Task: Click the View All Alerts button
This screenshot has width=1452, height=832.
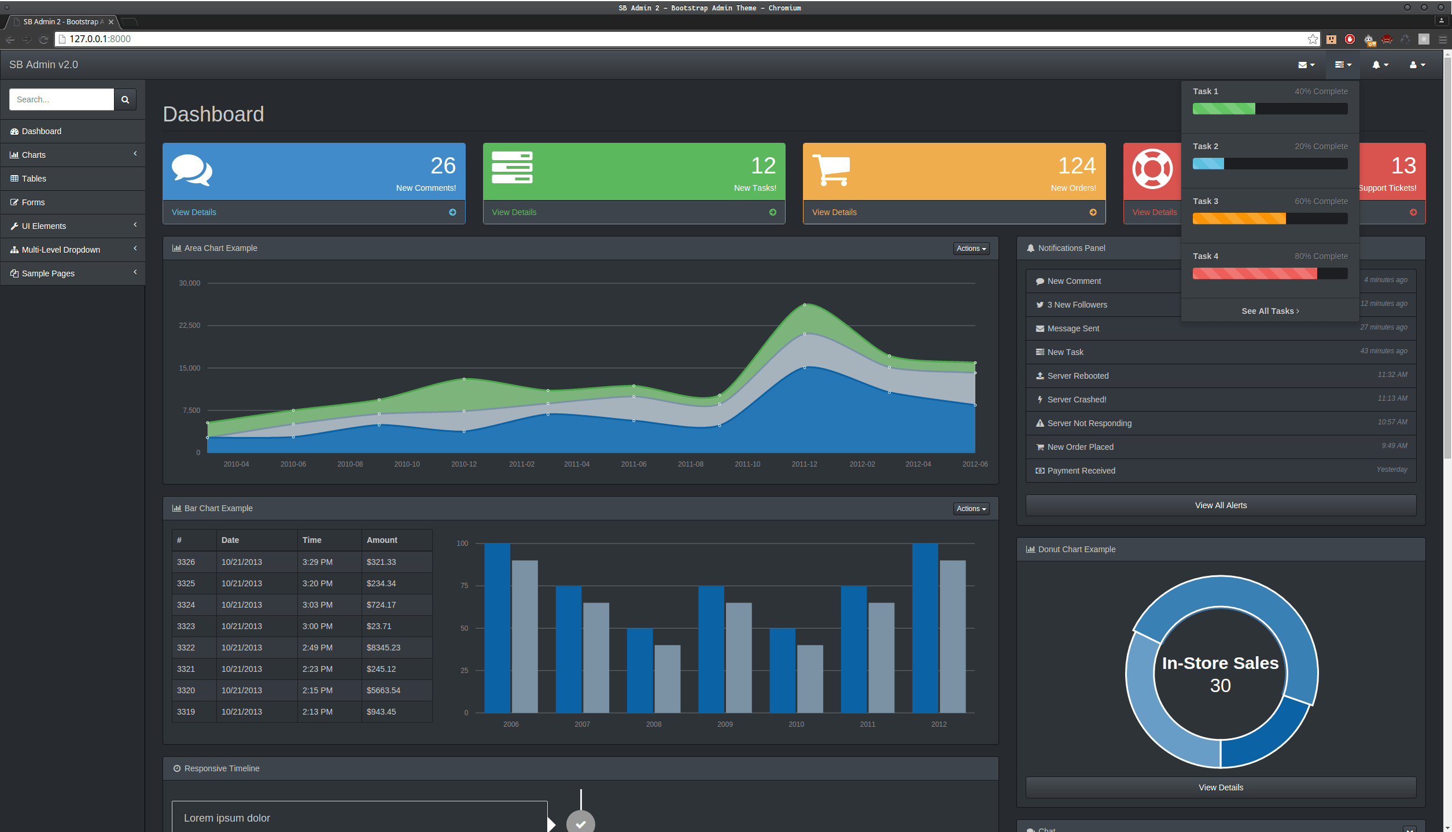Action: (x=1220, y=505)
